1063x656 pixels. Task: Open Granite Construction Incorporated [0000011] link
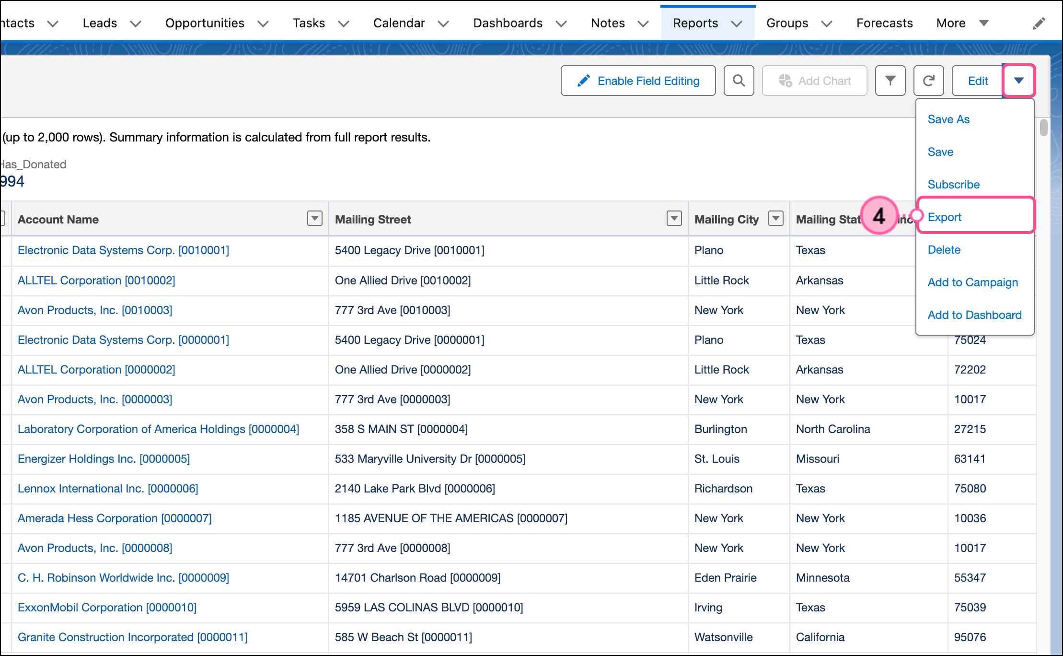coord(133,637)
